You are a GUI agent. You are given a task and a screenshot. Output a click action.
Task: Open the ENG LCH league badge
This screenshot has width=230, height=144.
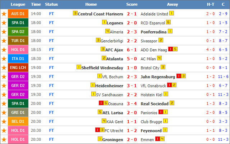point(18,68)
